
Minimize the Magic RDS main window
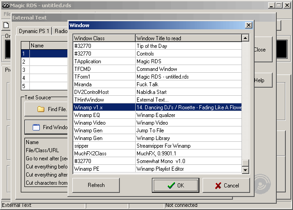click(271, 5)
